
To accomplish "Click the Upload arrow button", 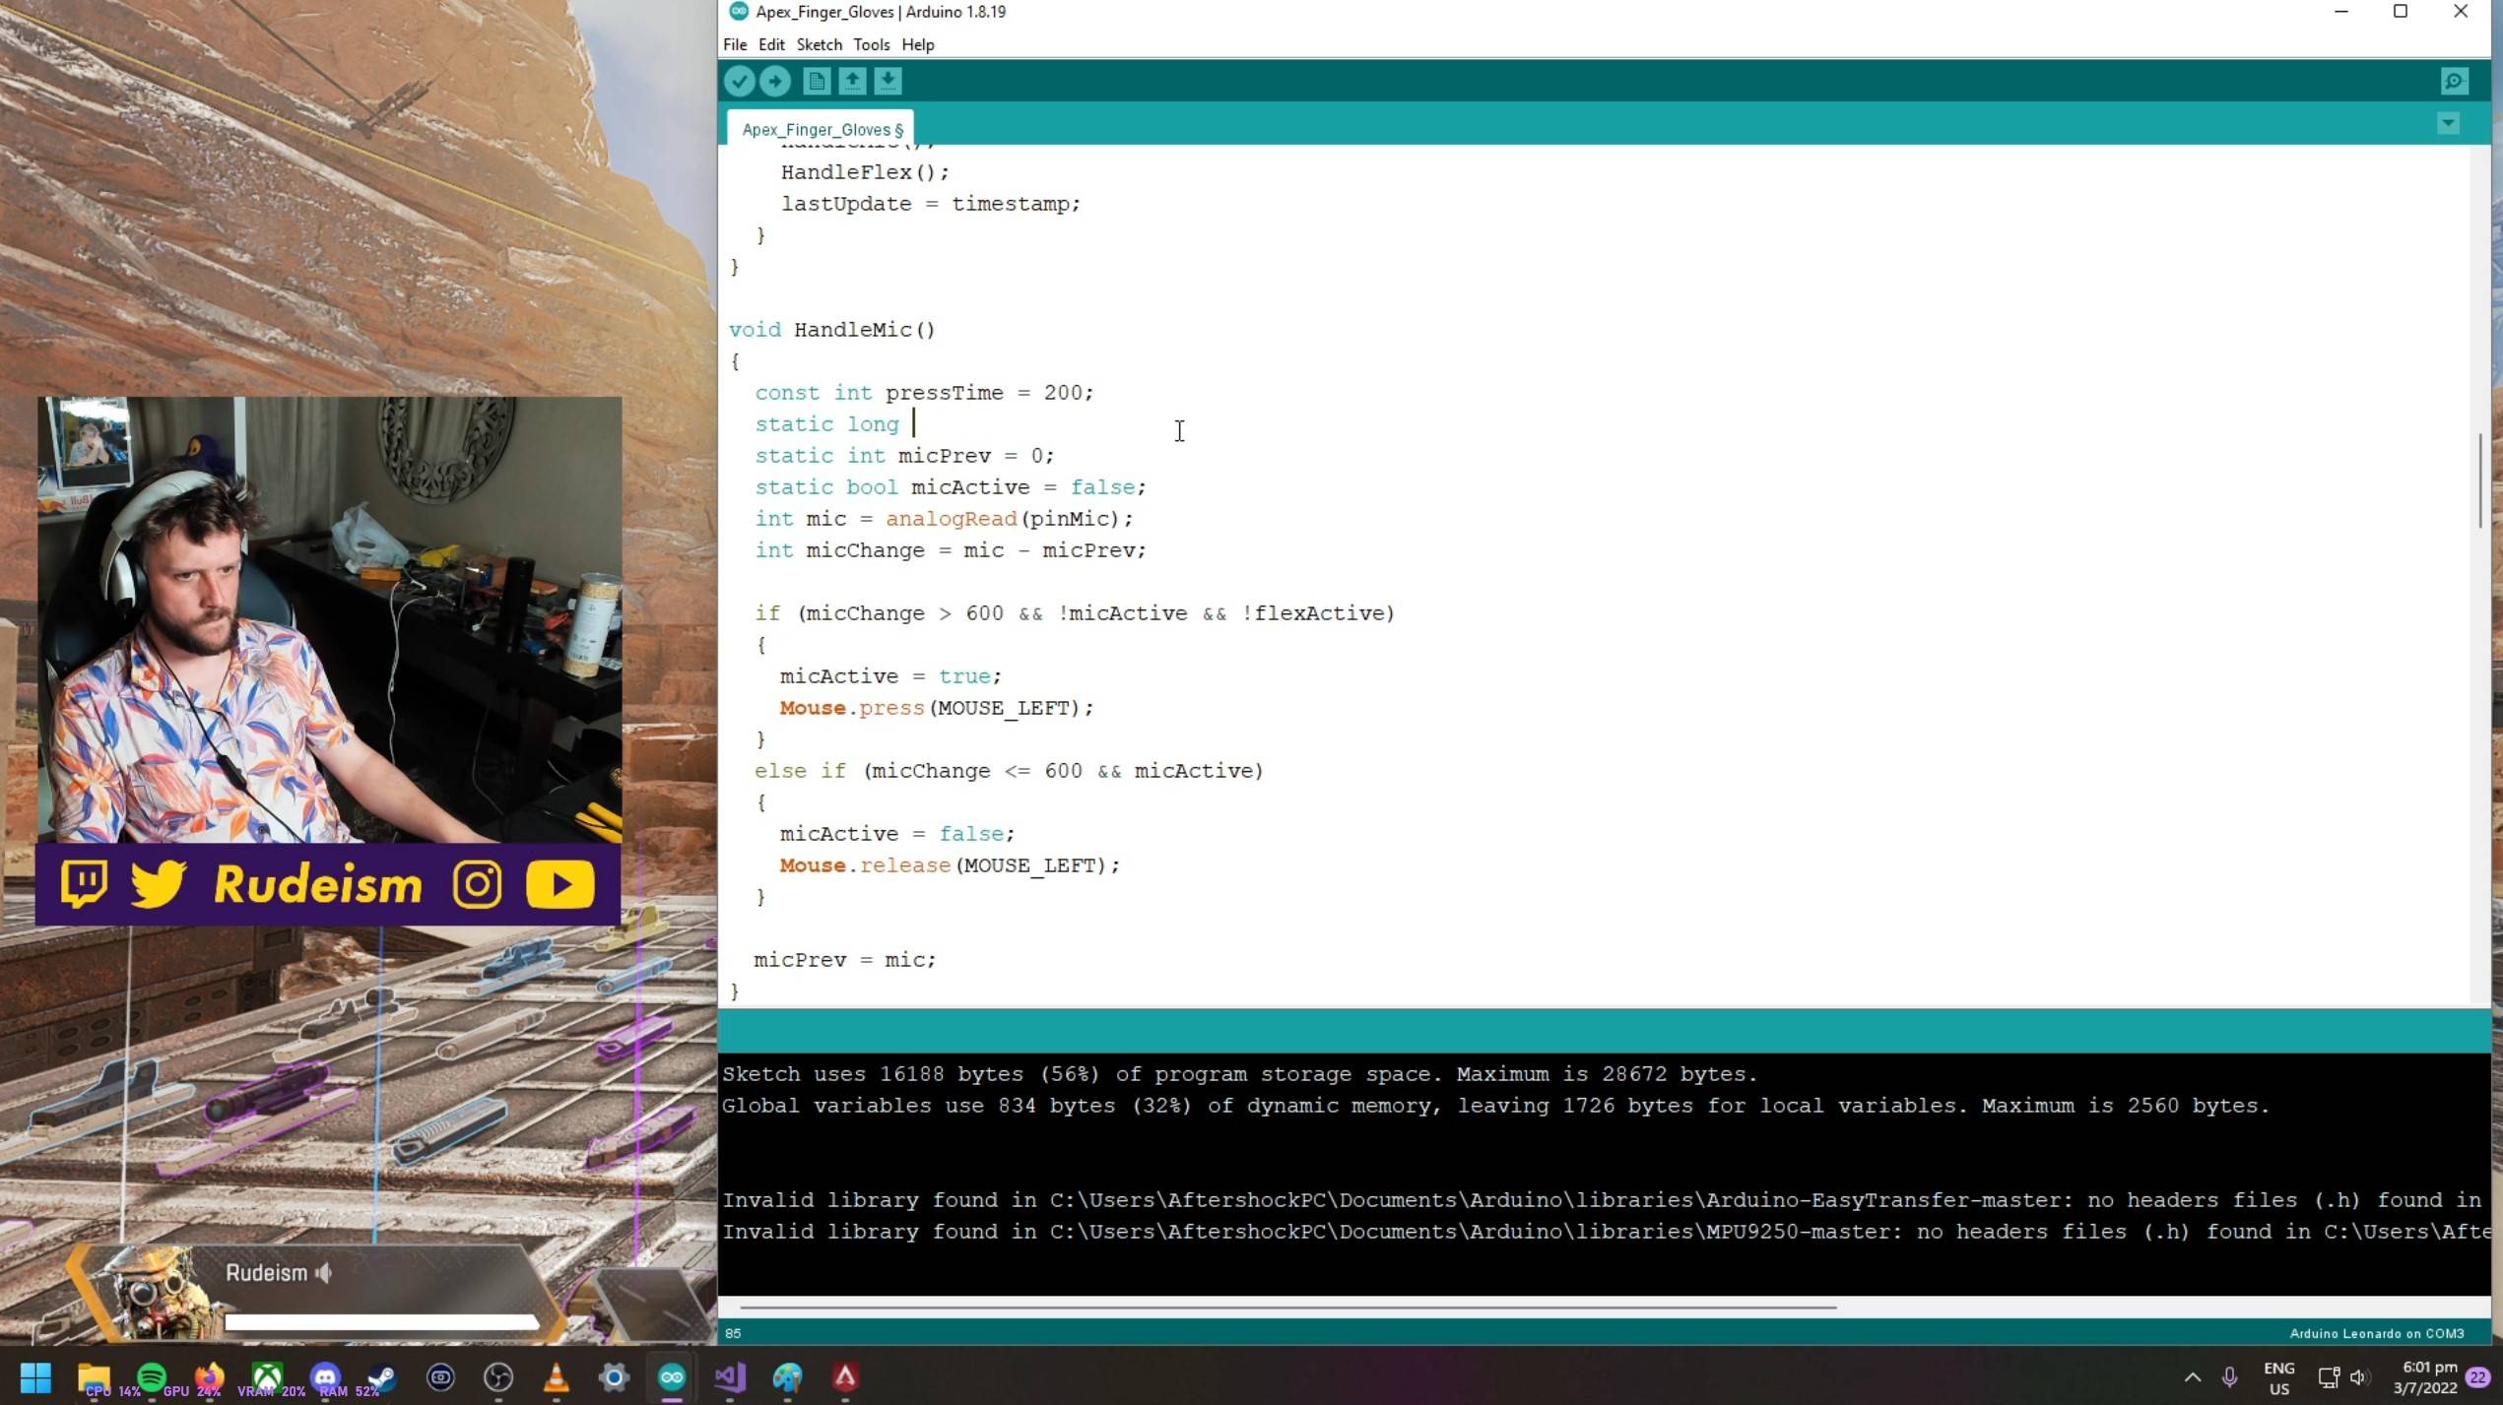I will coord(774,81).
